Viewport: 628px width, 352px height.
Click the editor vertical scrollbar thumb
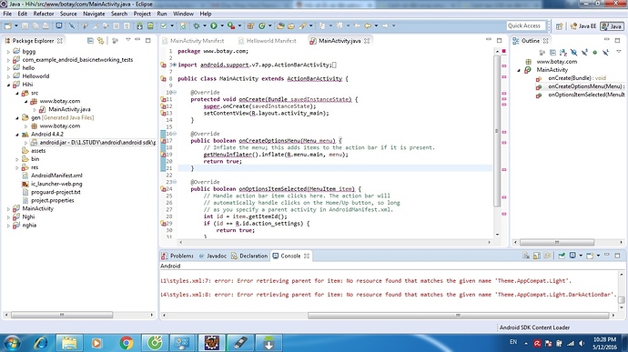coord(497,131)
